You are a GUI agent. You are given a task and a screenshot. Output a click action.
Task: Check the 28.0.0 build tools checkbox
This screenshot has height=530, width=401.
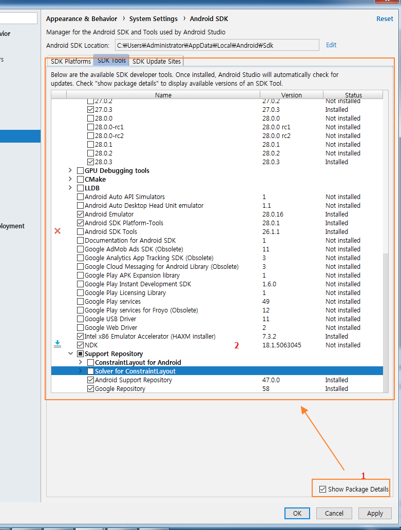[90, 119]
